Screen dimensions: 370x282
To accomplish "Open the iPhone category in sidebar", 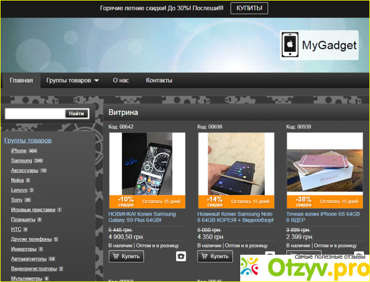I will point(19,151).
